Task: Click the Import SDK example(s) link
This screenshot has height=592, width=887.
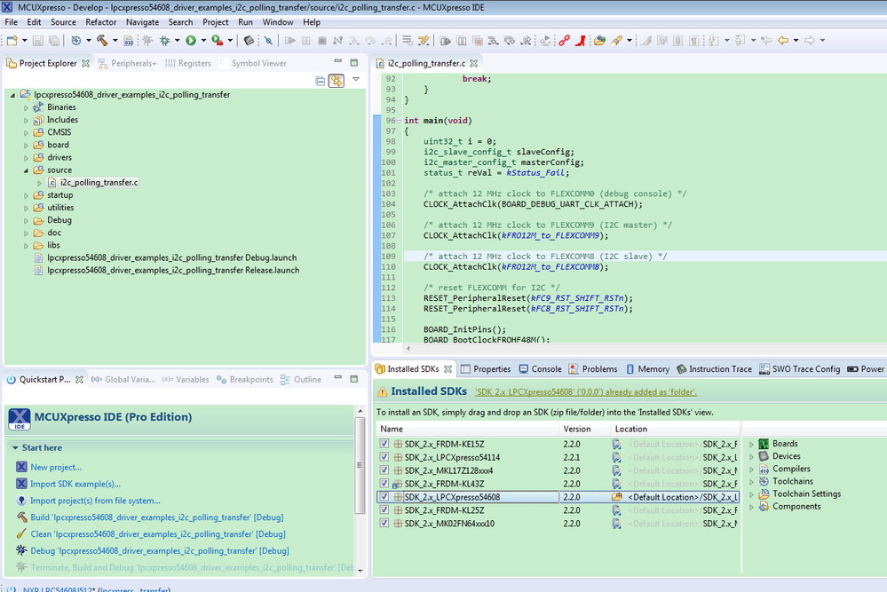Action: (75, 484)
